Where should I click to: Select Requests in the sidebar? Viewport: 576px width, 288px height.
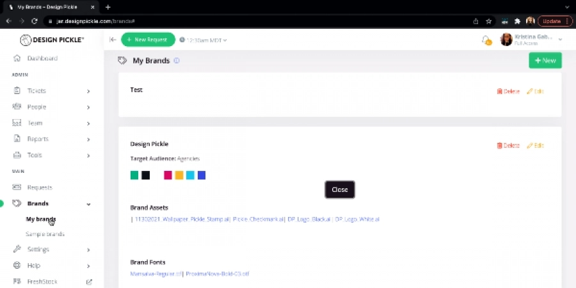[x=40, y=188]
